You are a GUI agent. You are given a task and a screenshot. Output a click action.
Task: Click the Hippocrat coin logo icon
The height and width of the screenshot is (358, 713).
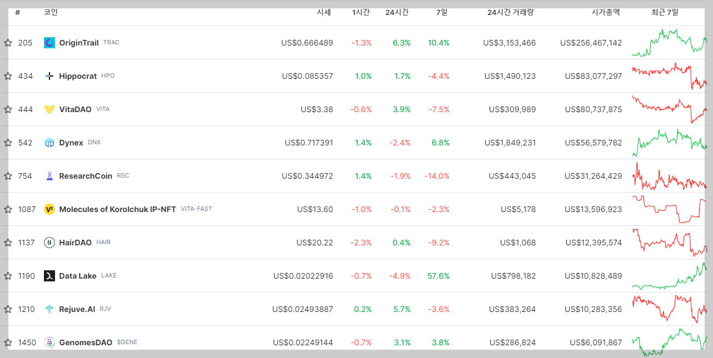coord(49,76)
